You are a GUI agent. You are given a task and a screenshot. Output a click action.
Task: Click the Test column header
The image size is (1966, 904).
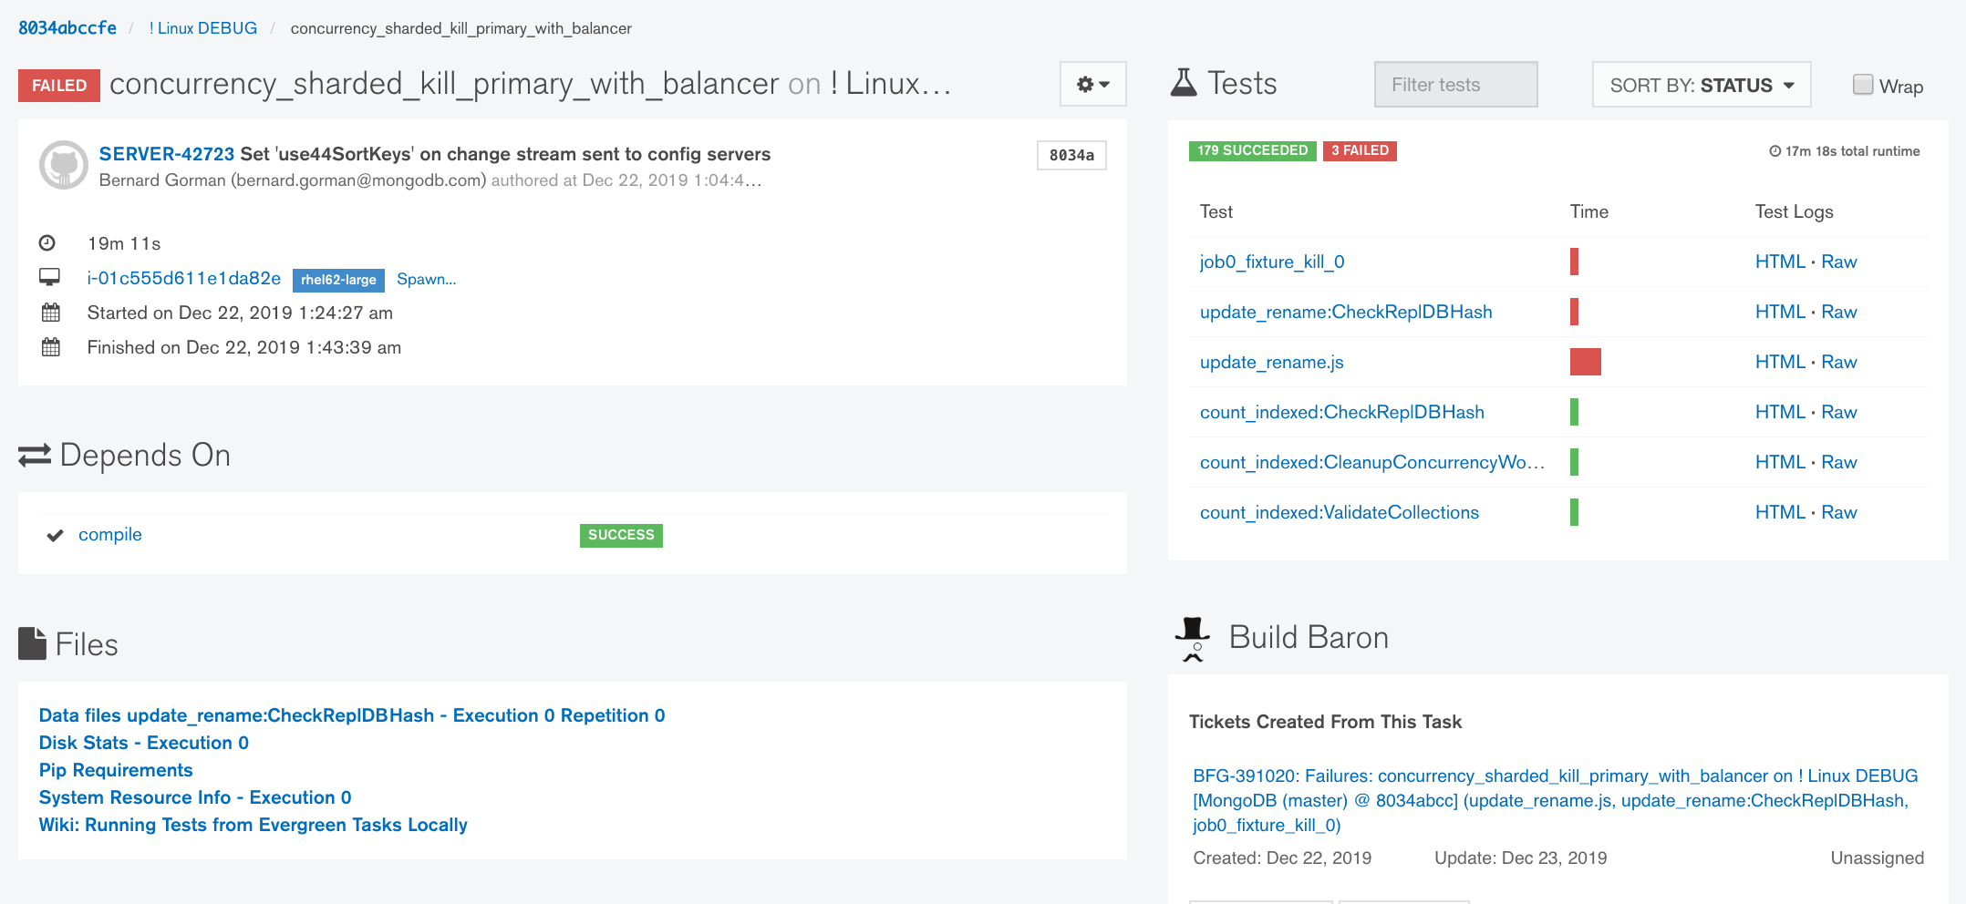click(x=1216, y=211)
